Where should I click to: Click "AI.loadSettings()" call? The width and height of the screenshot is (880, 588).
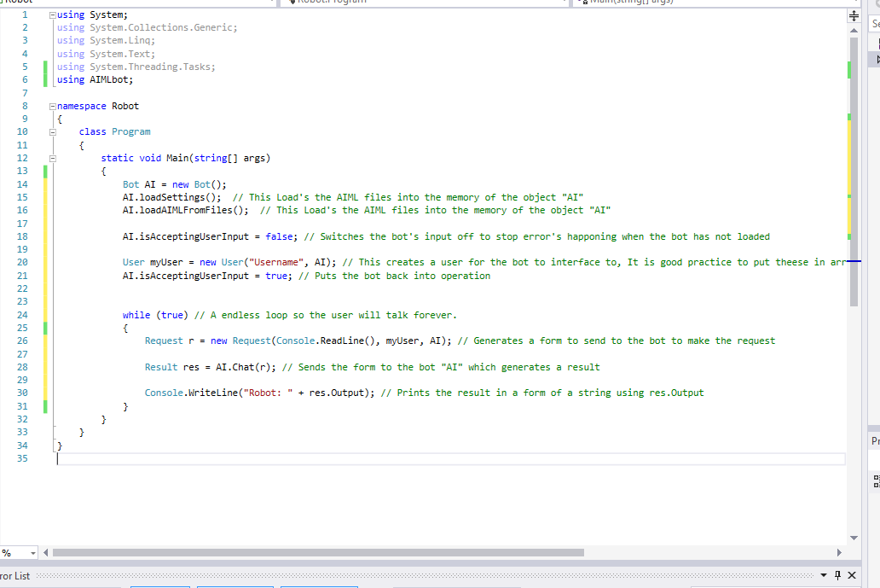[x=171, y=198]
